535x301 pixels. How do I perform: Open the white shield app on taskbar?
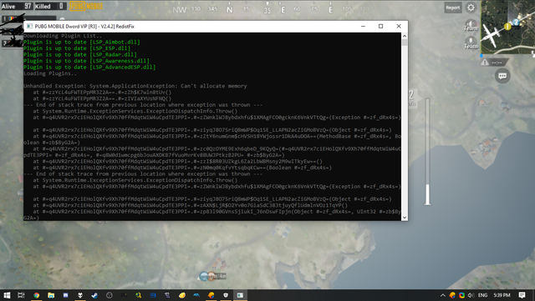coord(226,295)
